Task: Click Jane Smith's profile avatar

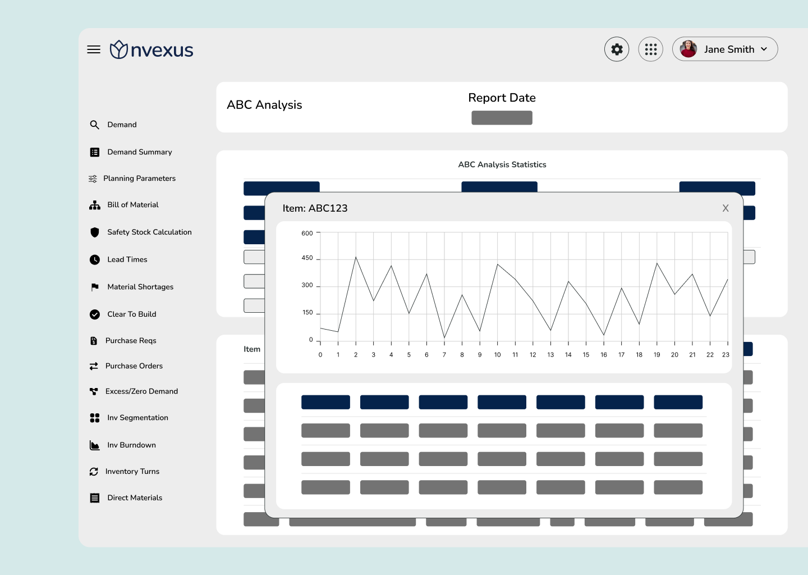Action: click(688, 49)
